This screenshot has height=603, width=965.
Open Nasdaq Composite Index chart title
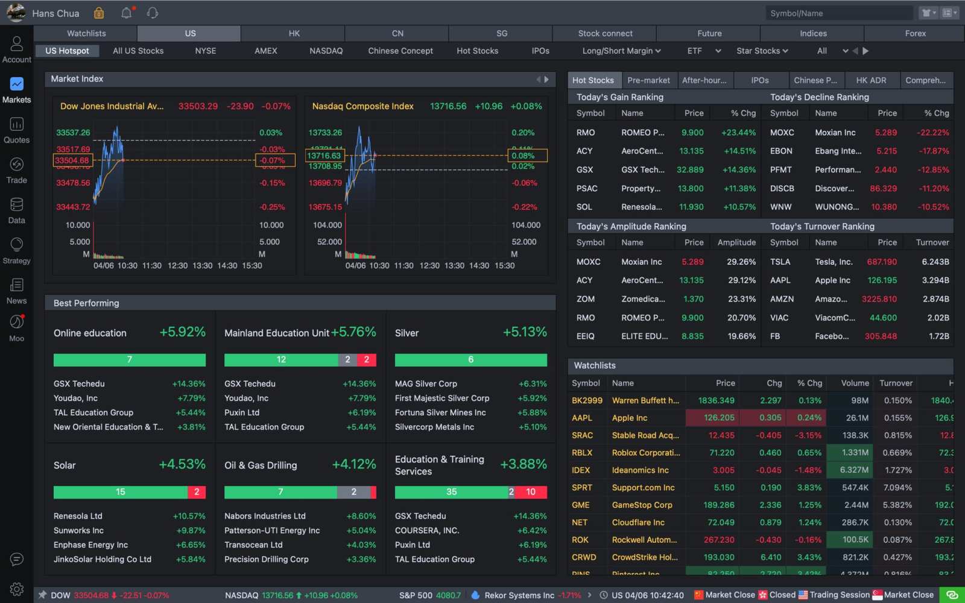coord(362,106)
